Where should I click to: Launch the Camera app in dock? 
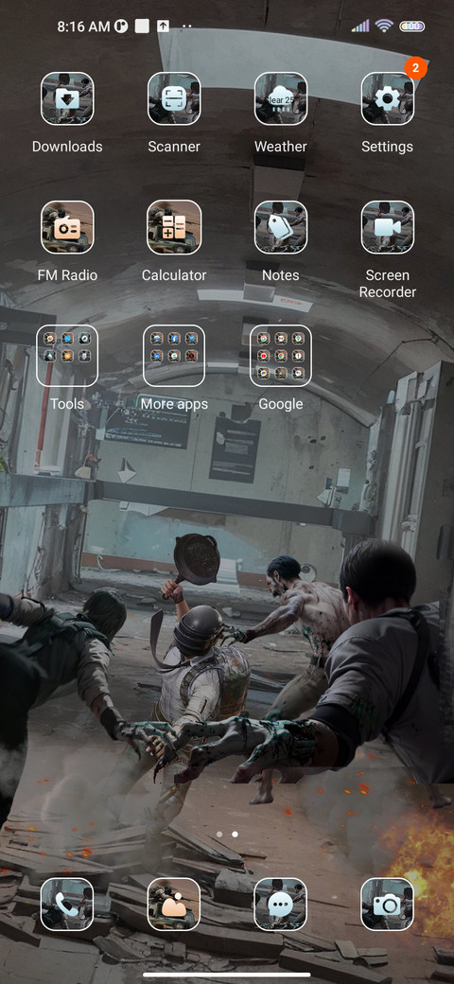click(x=388, y=905)
